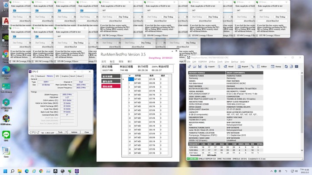Open the File menu in Thaiphoon Burner
Screen dimensions: 312x175
(x=188, y=62)
